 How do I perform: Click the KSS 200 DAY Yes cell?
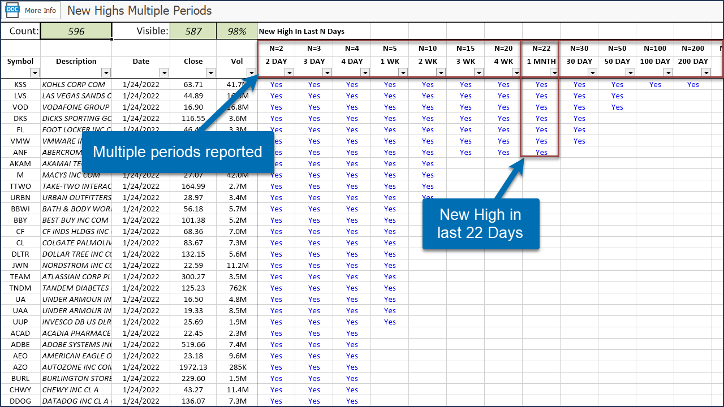693,85
